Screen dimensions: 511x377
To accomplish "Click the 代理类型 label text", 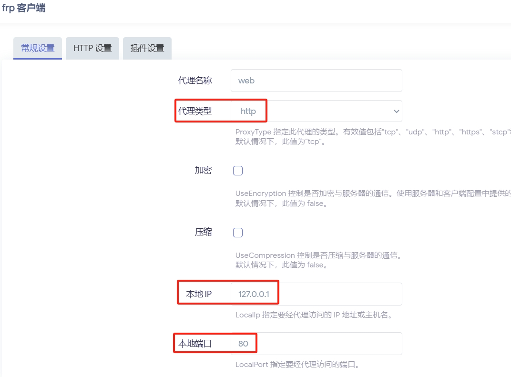I will coord(195,111).
